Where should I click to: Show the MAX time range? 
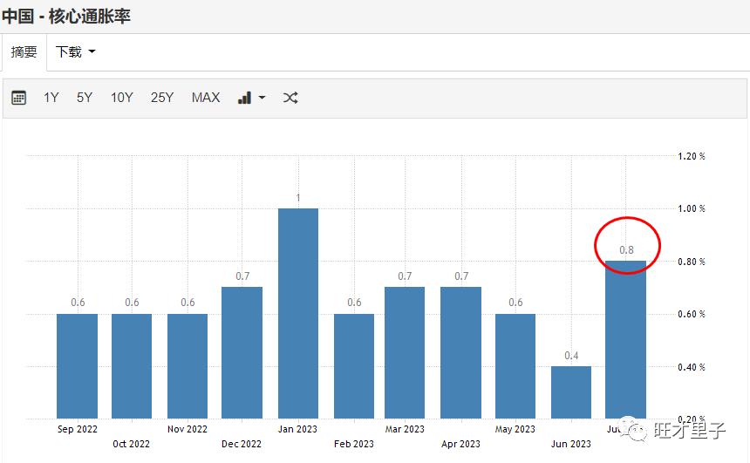pos(206,98)
